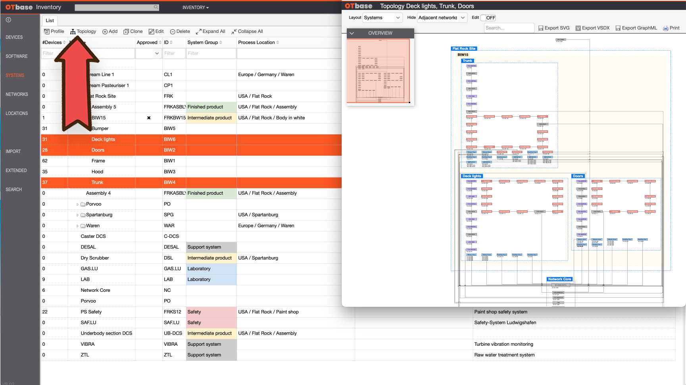The height and width of the screenshot is (385, 686).
Task: Select the Frame system row
Action: point(191,161)
